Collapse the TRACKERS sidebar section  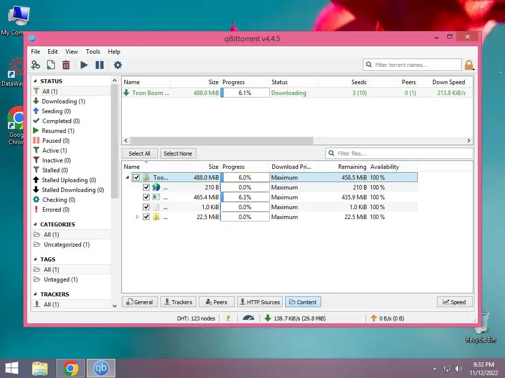tap(35, 294)
